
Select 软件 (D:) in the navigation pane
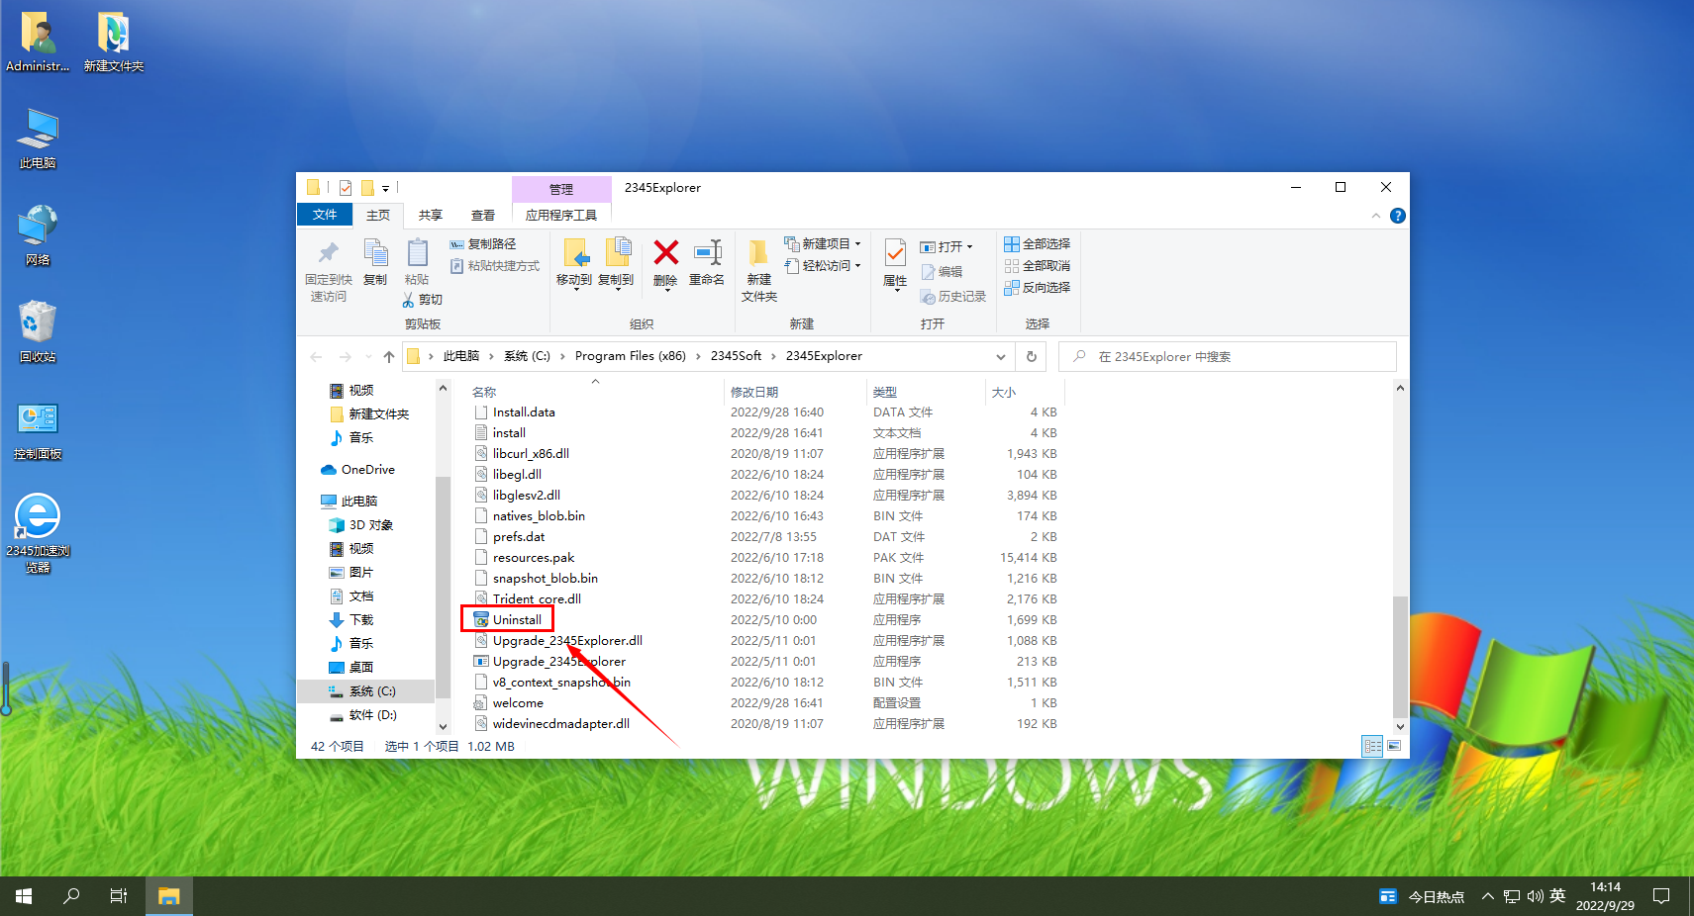pyautogui.click(x=372, y=715)
